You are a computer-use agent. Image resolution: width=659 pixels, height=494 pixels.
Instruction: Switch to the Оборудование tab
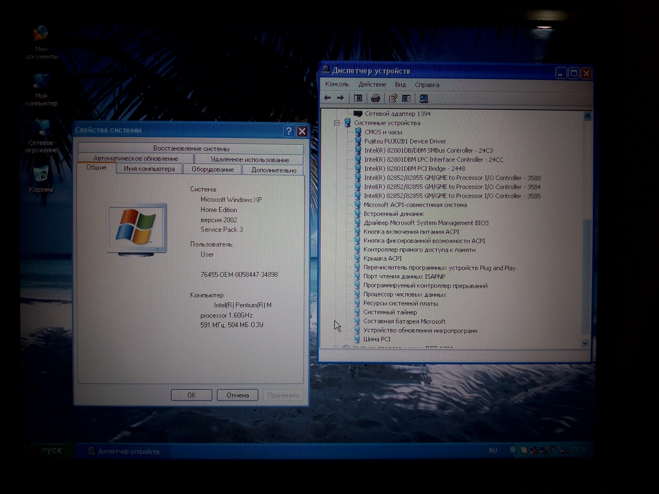tap(212, 169)
